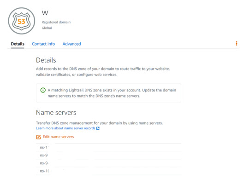249x179 pixels.
Task: Click the Route 53 shield domain icon
Action: (22, 21)
